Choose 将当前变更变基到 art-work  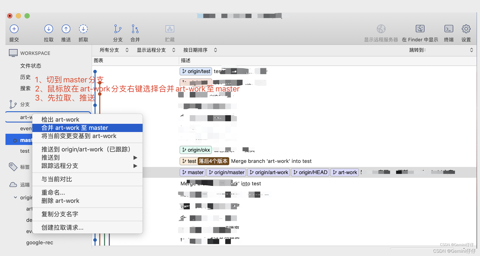point(87,136)
